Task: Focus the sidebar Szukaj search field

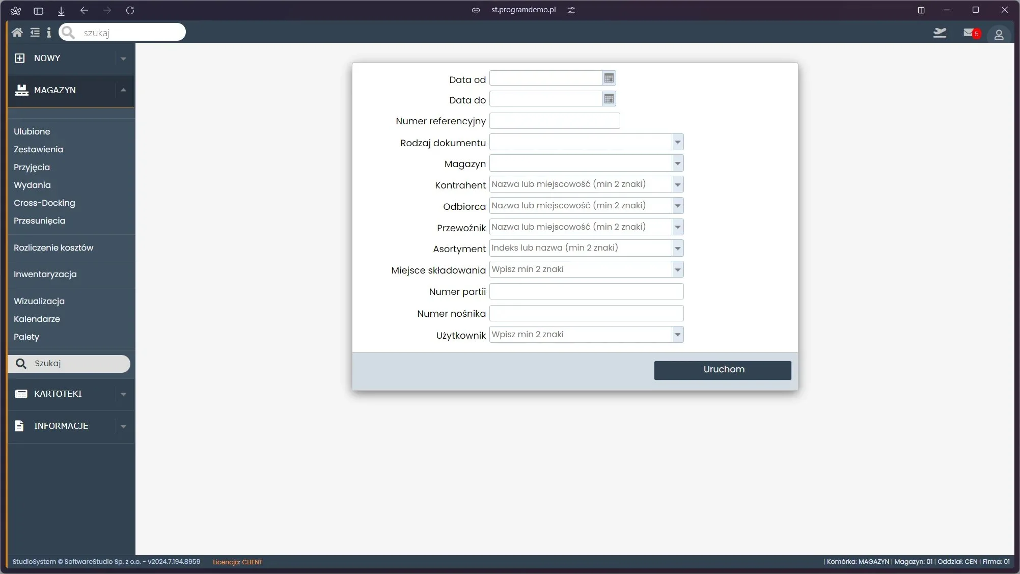Action: click(x=69, y=364)
